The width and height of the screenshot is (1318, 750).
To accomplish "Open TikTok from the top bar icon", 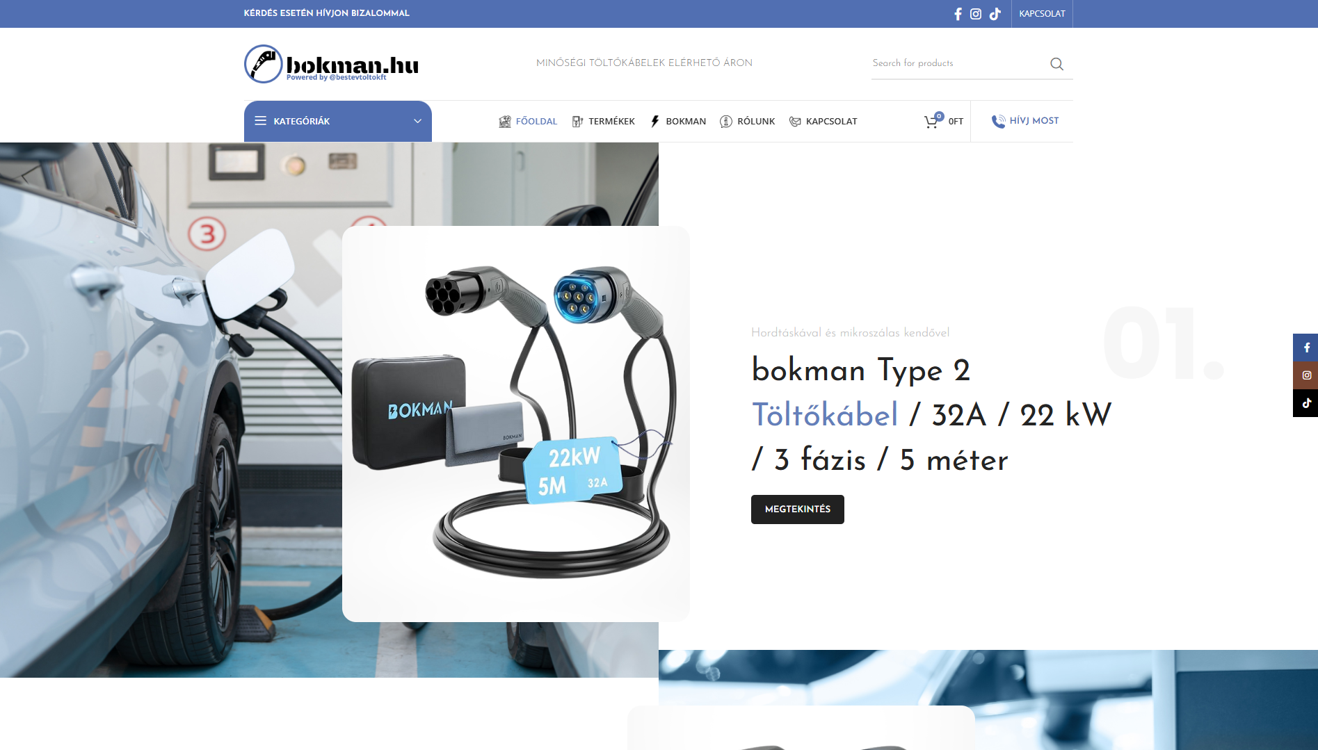I will 995,13.
